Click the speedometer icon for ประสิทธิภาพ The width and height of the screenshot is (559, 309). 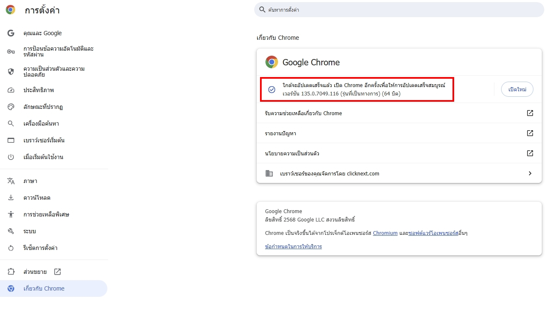pos(11,90)
